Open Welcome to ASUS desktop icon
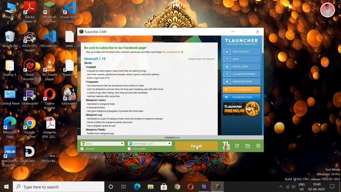This screenshot has width=341, height=192. point(10,156)
